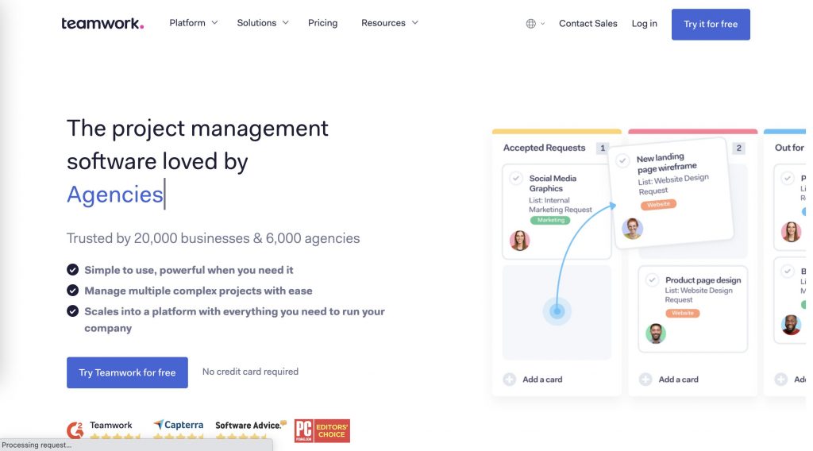Screen dimensions: 813x451
Task: Click Try Teamwork for free button
Action: click(x=127, y=372)
